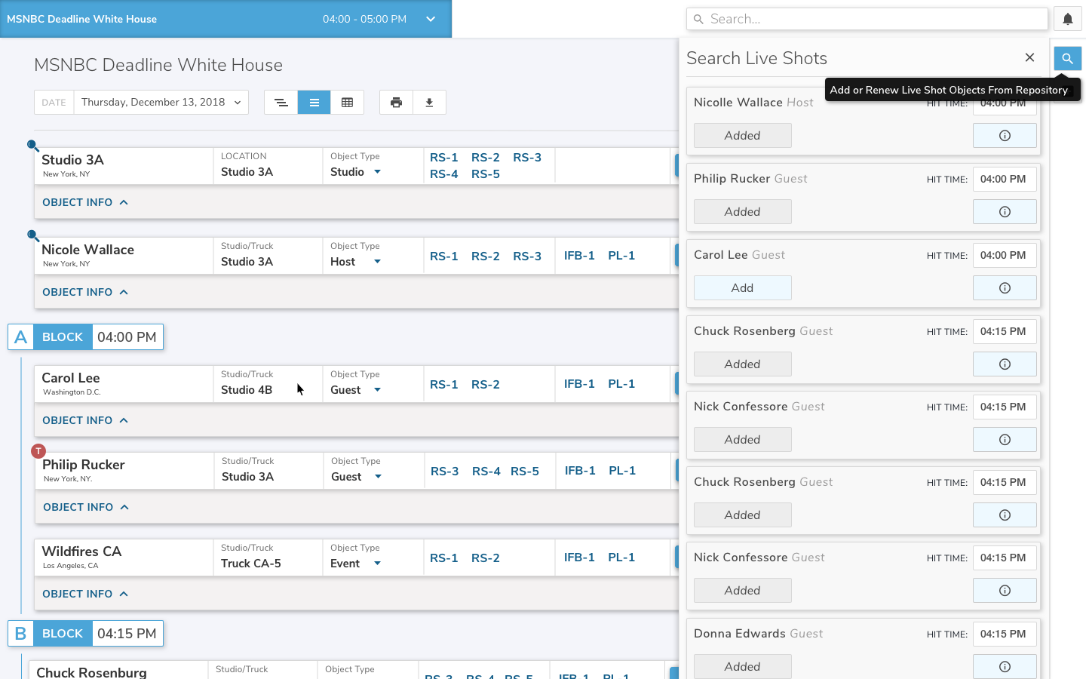Click the blue Search Live Shots icon
1086x679 pixels.
coord(1067,58)
